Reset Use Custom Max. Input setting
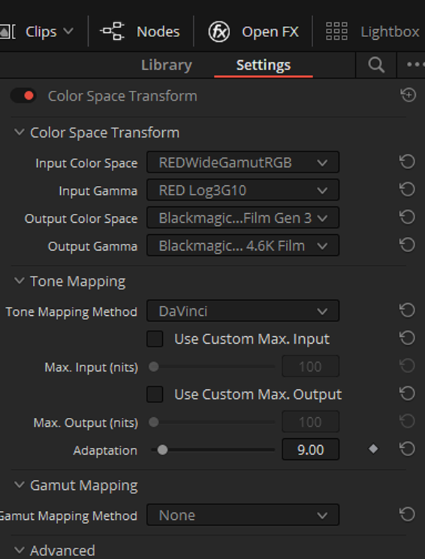 (407, 338)
